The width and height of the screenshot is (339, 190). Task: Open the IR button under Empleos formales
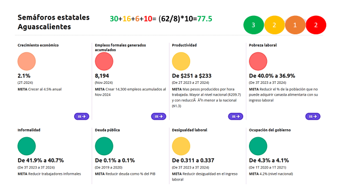(158, 116)
